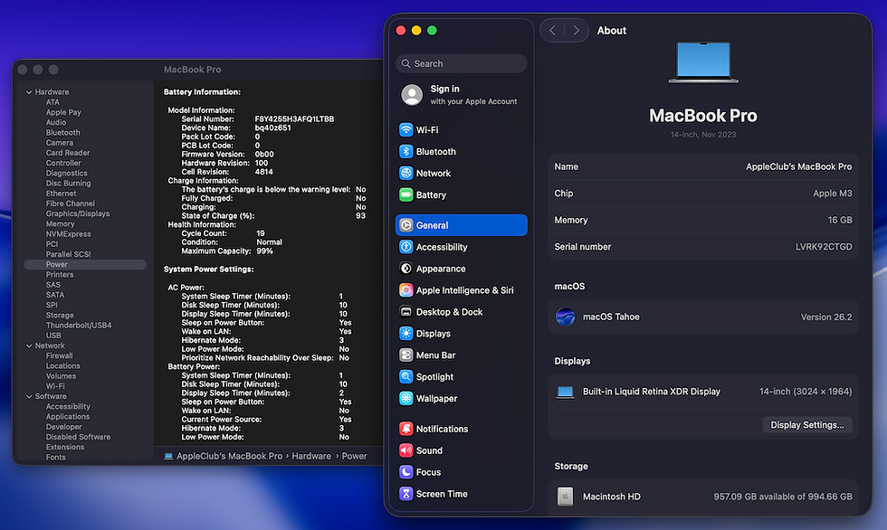
Task: Open the Sound speaker icon
Action: (405, 450)
